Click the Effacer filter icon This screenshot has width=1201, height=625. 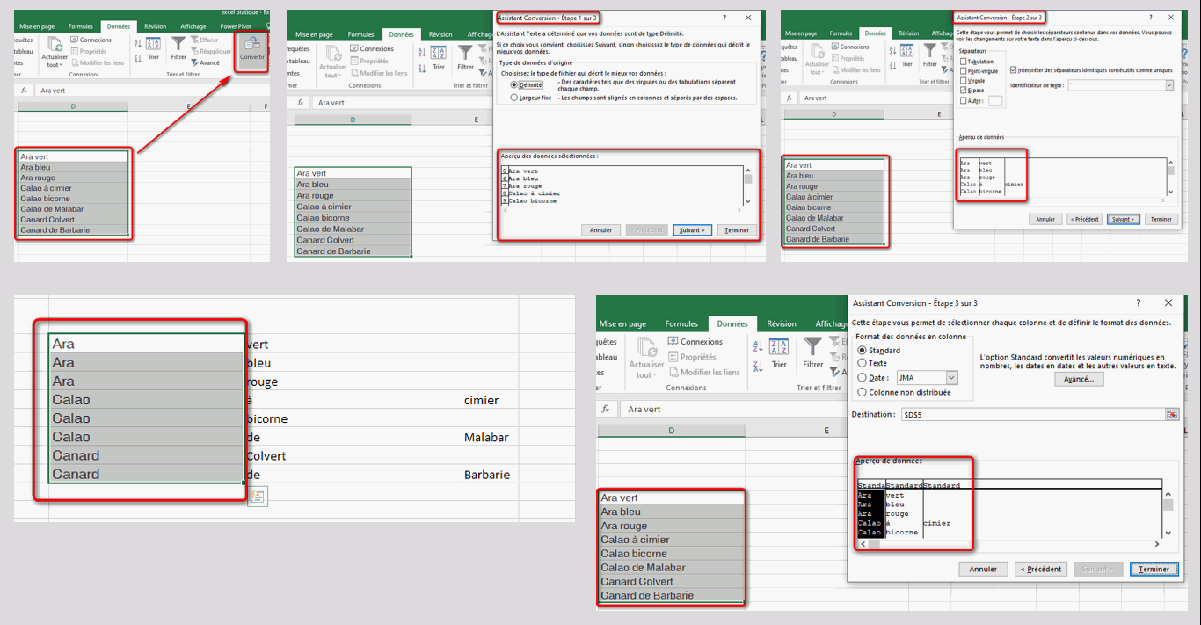tap(194, 40)
